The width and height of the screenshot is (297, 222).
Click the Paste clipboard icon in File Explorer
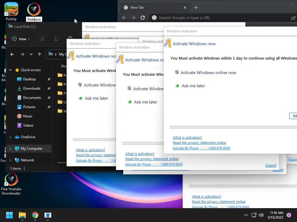(x=70, y=38)
